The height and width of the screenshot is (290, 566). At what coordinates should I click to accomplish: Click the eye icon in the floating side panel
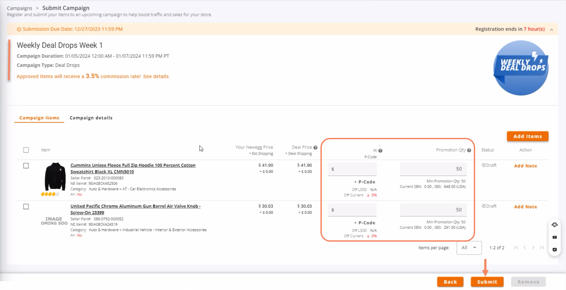click(554, 225)
